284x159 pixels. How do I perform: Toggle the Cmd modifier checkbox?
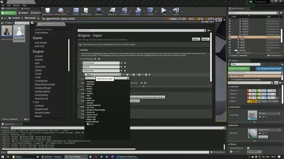click(x=146, y=75)
